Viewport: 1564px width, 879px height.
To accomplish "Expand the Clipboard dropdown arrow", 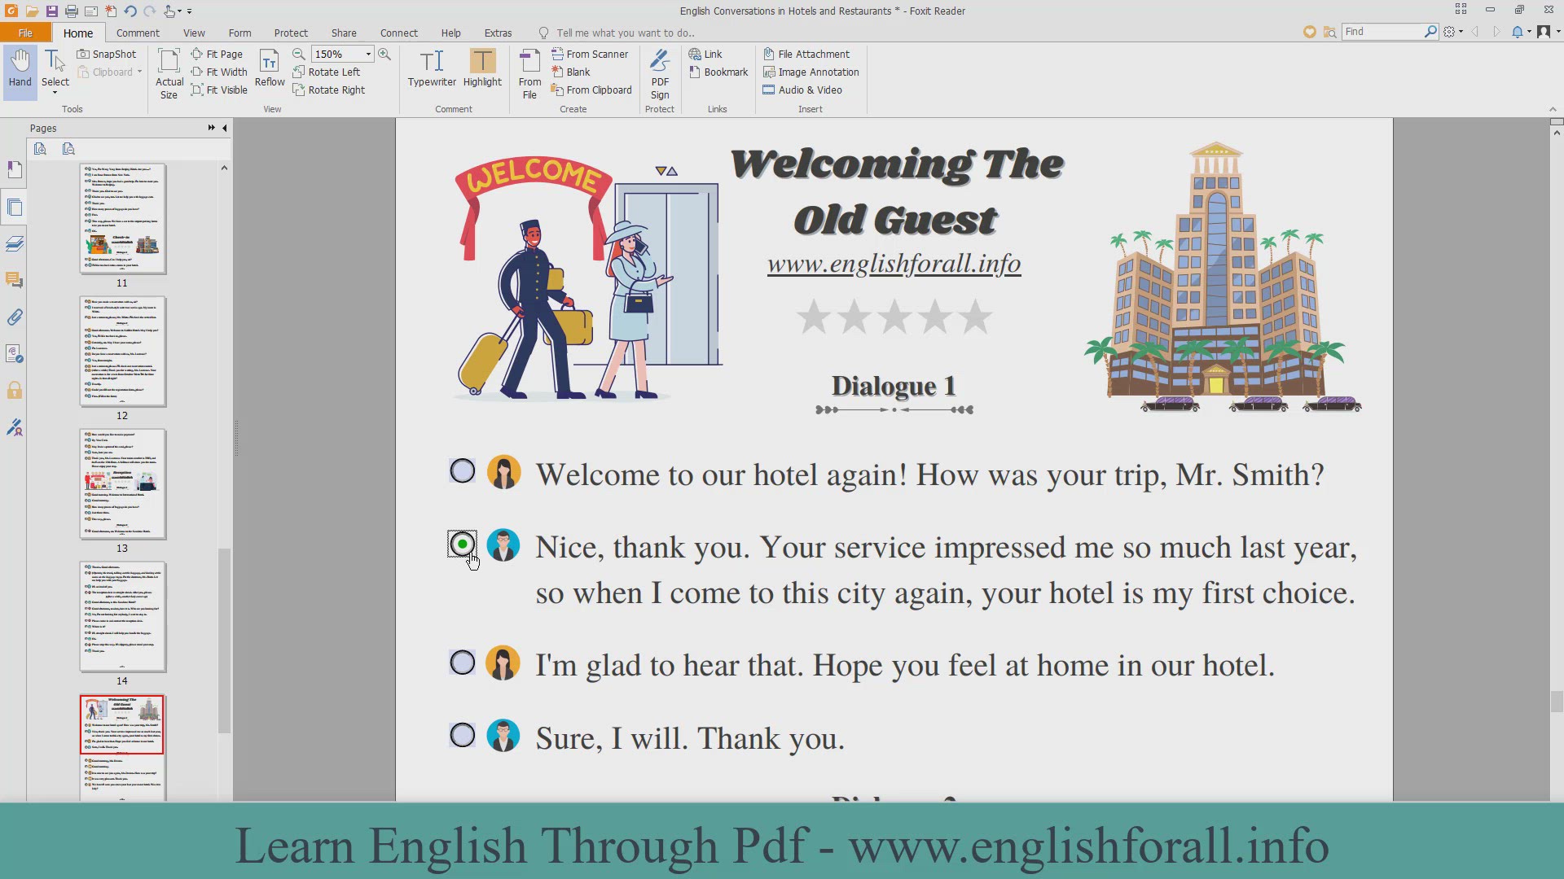I will tap(139, 72).
